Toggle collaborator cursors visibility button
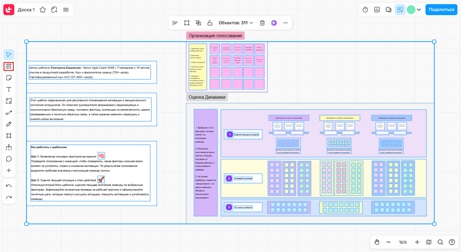Image resolution: width=461 pixels, height=252 pixels. click(400, 9)
